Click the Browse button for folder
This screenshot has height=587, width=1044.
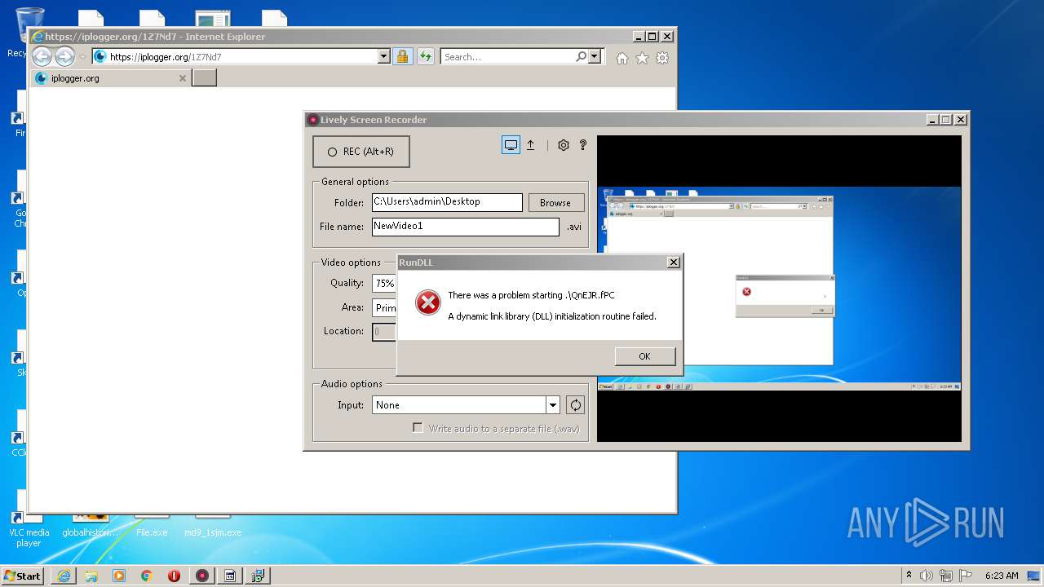[x=555, y=202]
